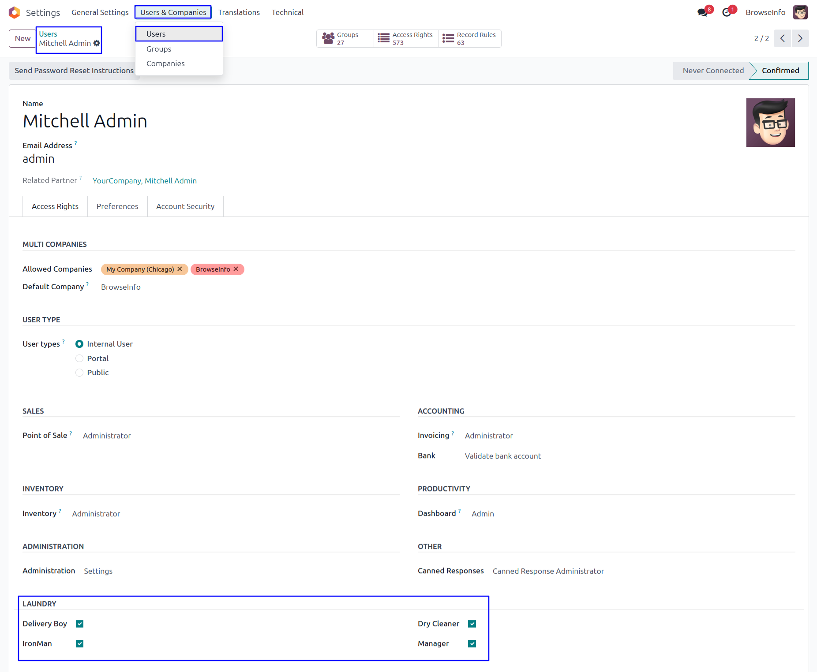Viewport: 817px width, 672px height.
Task: Choose Companies from the dropdown menu
Action: [x=165, y=63]
